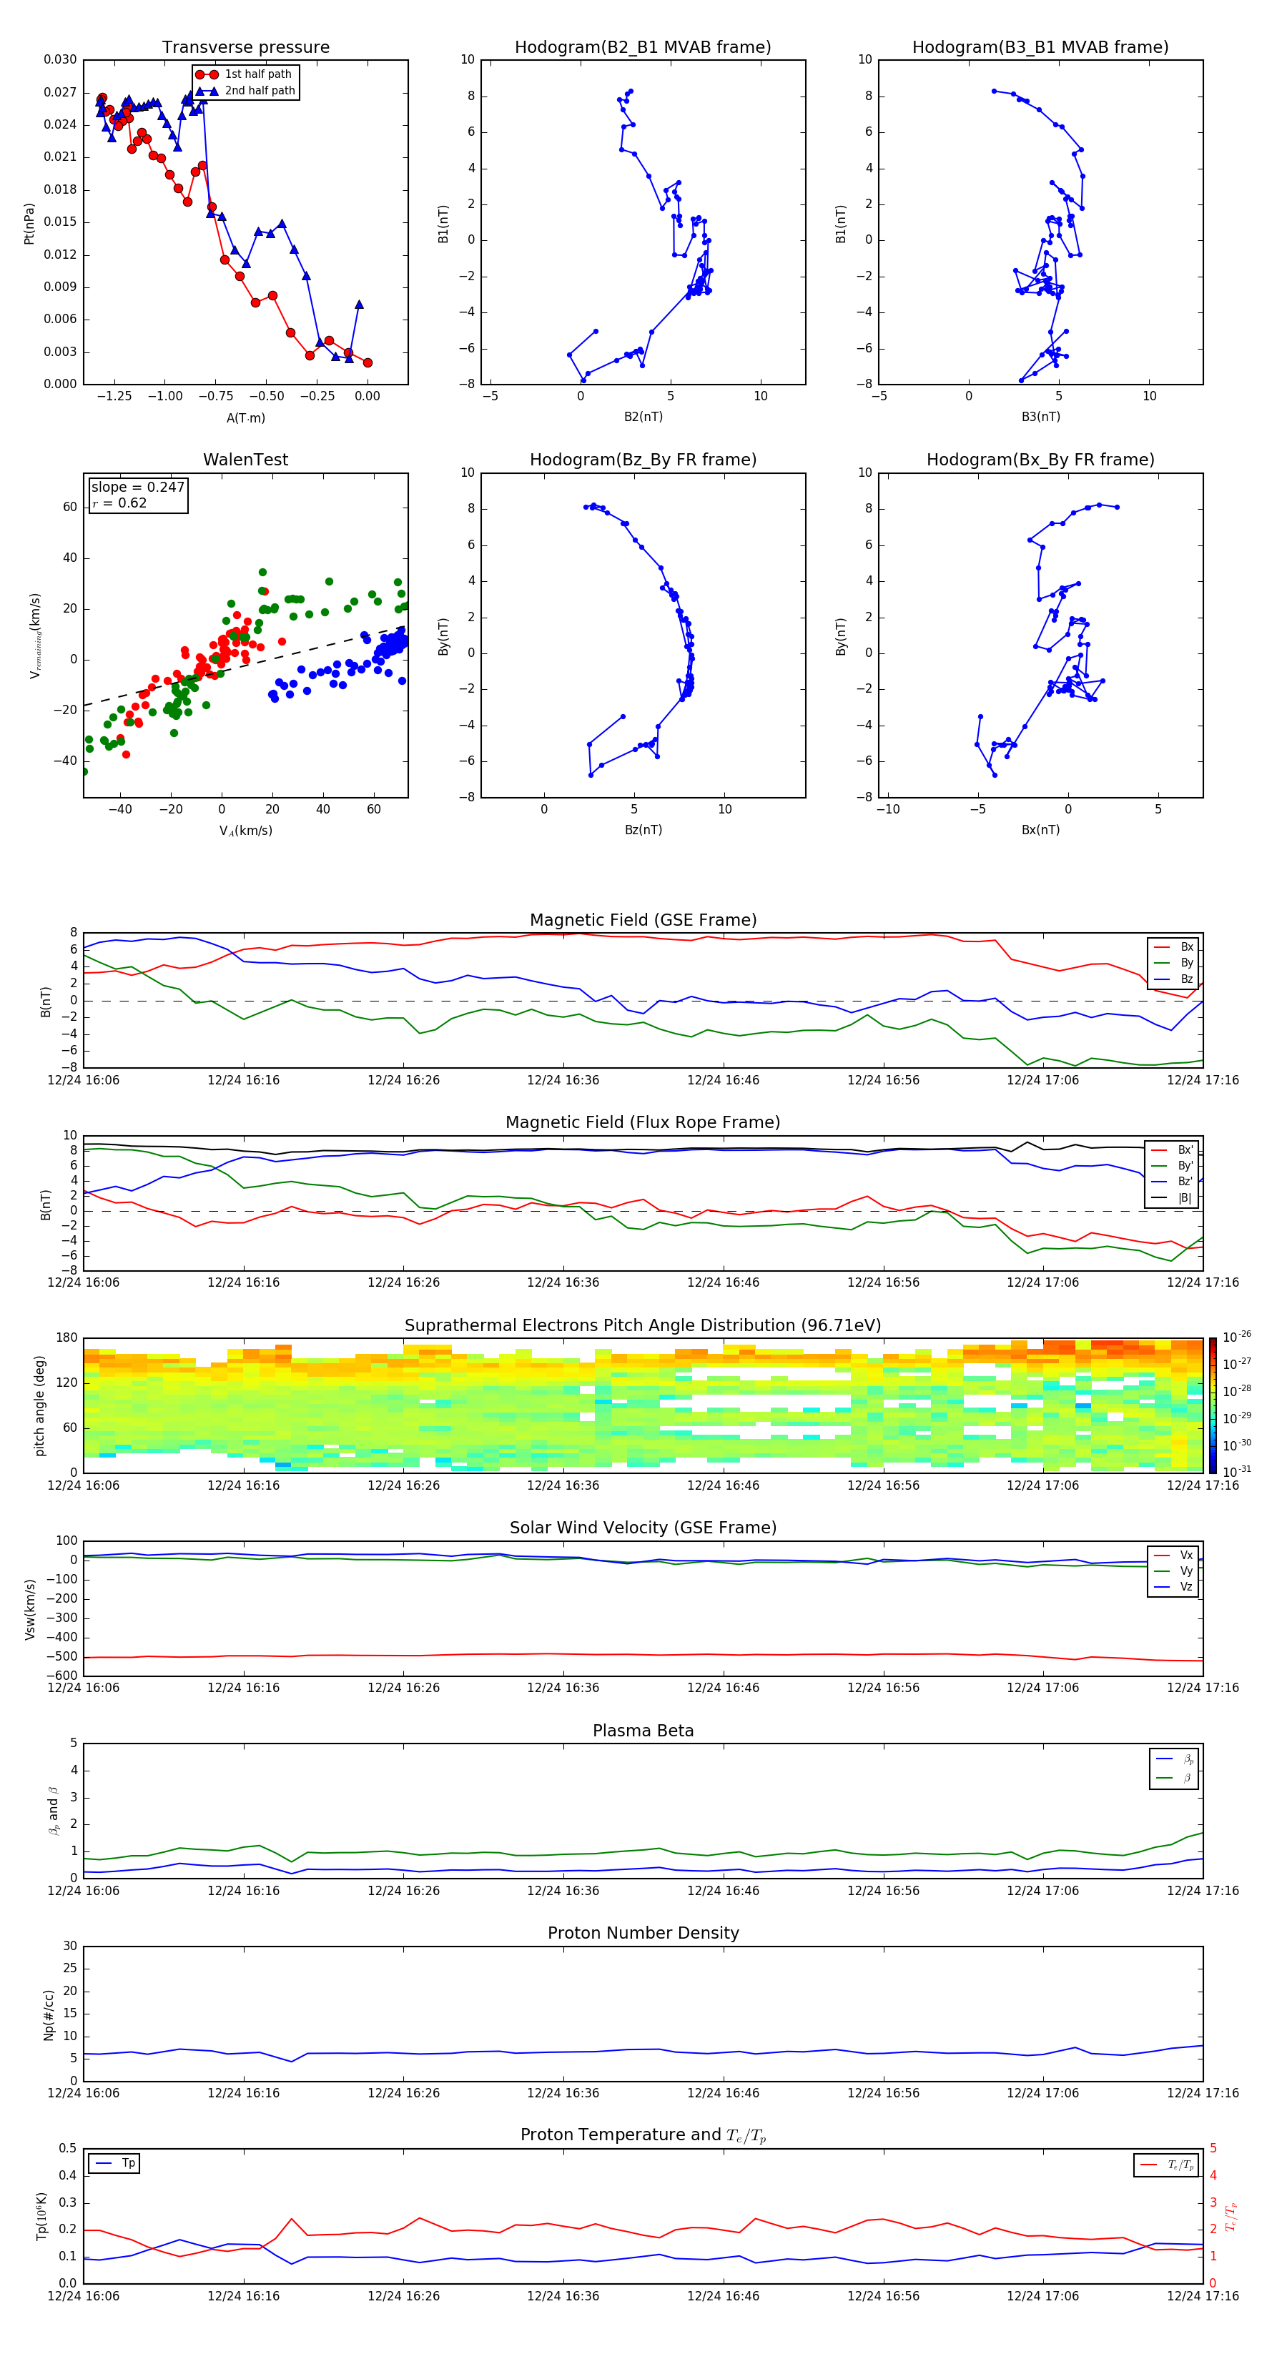This screenshot has height=2359, width=1287.
Task: Click the 'Plasma Beta' plot title
Action: point(643,1731)
